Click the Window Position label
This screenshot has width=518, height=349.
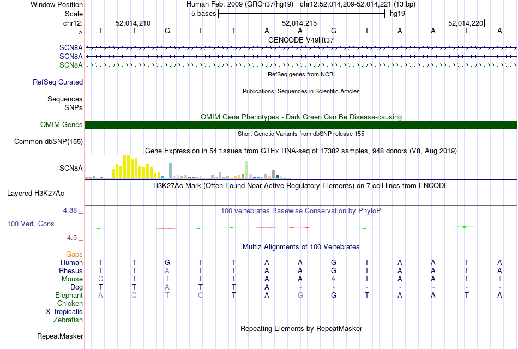(x=57, y=4)
